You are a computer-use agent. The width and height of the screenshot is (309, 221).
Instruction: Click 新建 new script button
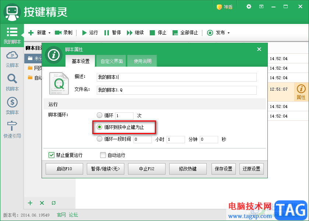point(37,32)
